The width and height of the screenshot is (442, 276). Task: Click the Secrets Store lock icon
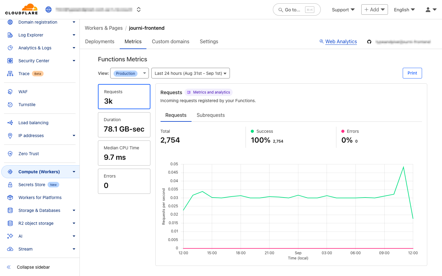point(10,185)
